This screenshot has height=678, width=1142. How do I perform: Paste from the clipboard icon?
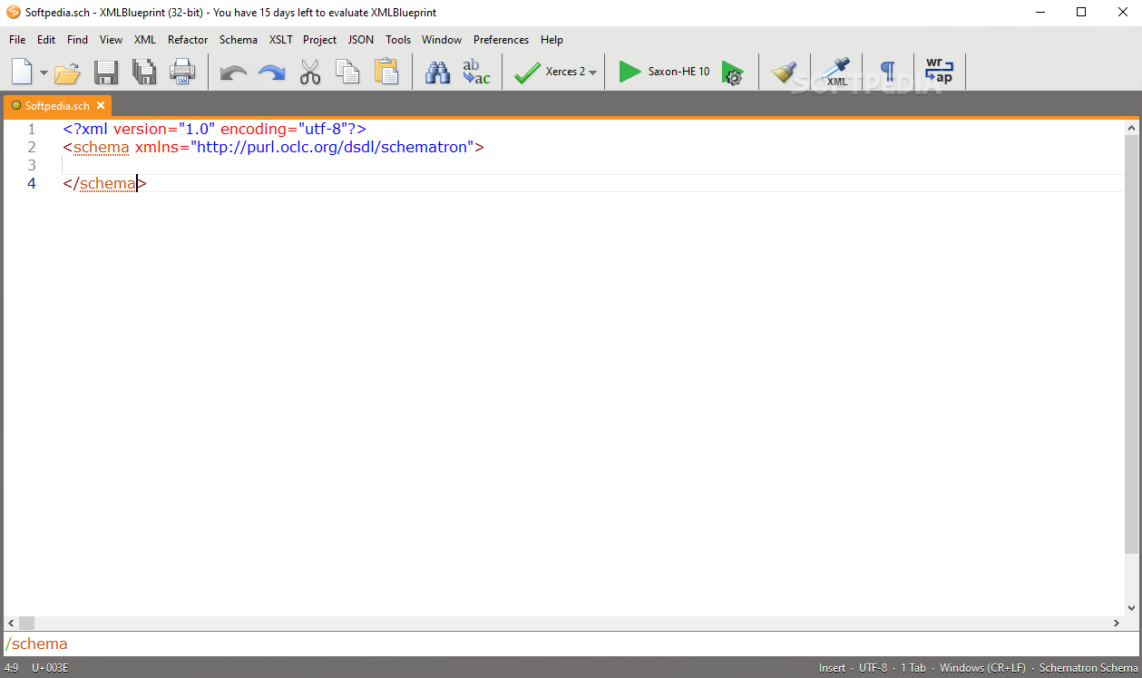(386, 72)
